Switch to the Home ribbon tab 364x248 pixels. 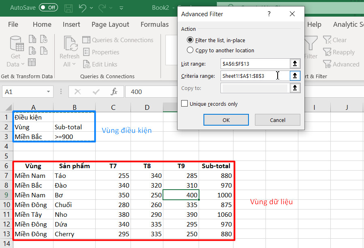tap(42, 24)
